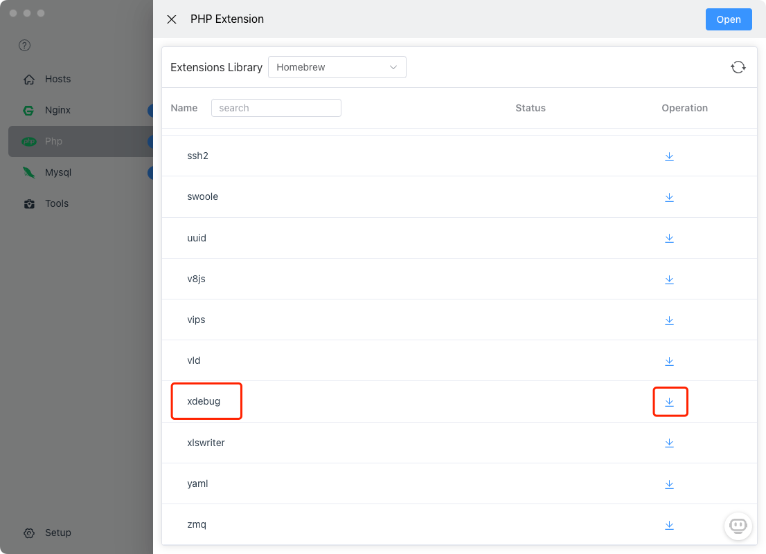This screenshot has height=554, width=766.
Task: Open the help question mark icon
Action: coord(24,46)
